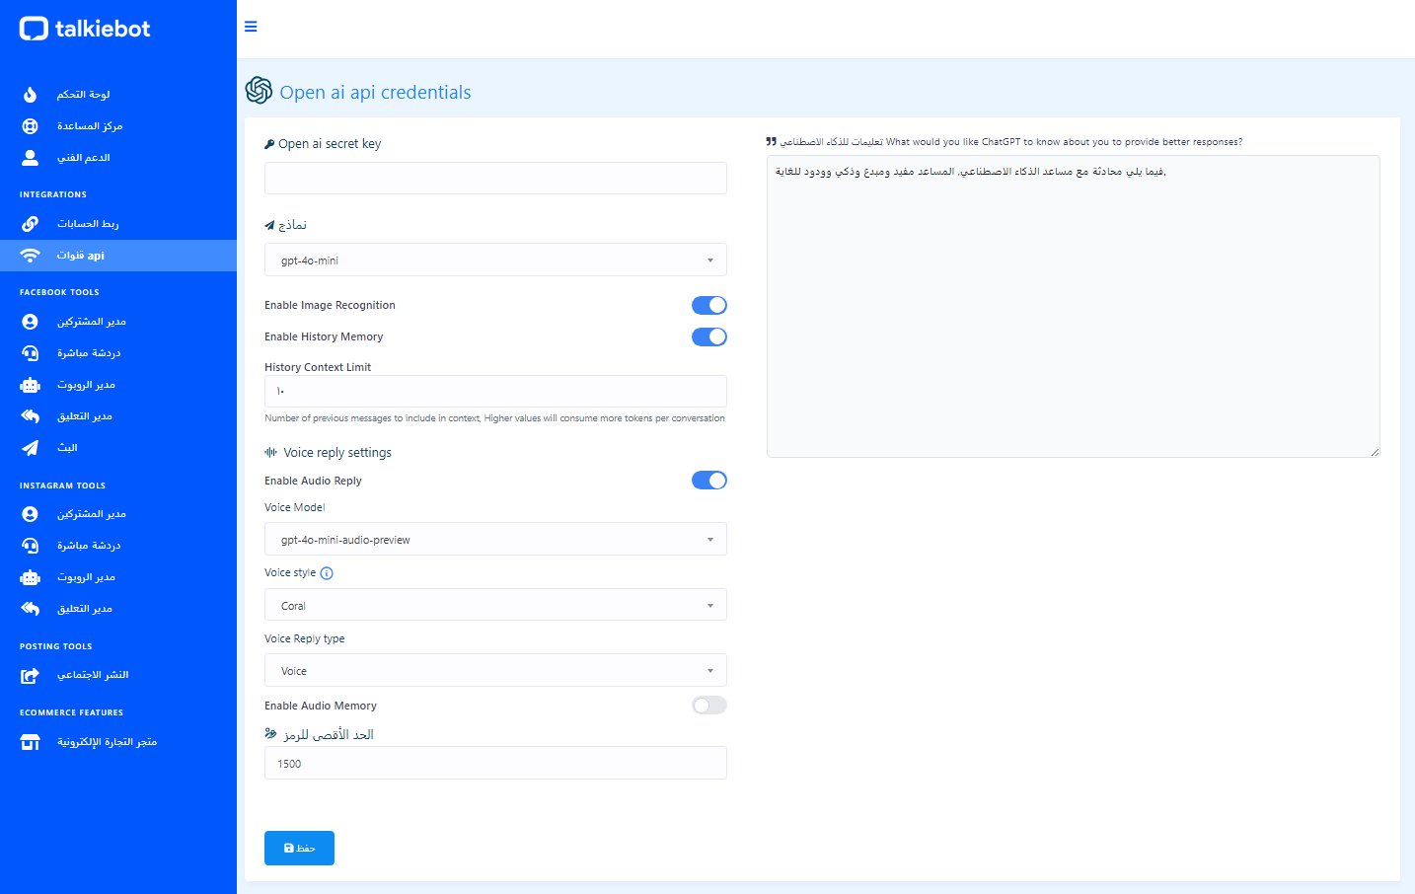Image resolution: width=1415 pixels, height=894 pixels.
Task: Open Facebook comment manager menu item
Action: [x=85, y=416]
